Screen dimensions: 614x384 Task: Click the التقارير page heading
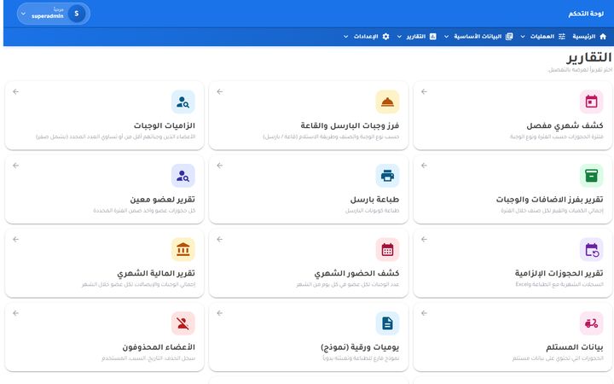588,58
